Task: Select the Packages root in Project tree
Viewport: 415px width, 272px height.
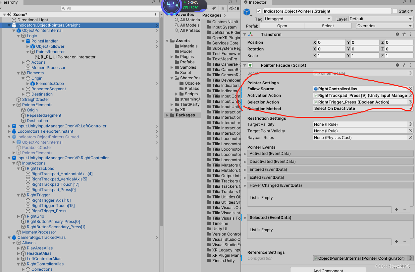Action: click(x=185, y=115)
